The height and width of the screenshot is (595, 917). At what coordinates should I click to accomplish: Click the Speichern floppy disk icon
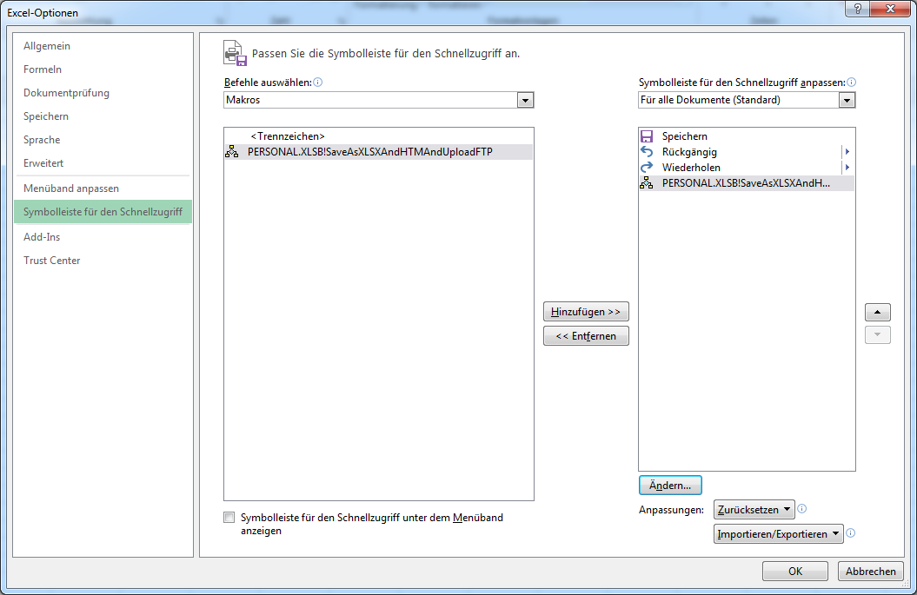point(646,136)
